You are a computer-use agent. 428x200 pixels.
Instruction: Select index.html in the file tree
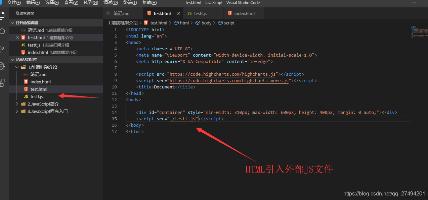(56, 82)
